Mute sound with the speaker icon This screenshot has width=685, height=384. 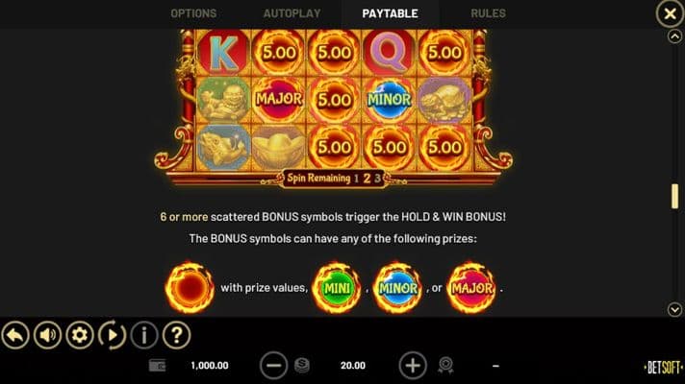pyautogui.click(x=47, y=335)
